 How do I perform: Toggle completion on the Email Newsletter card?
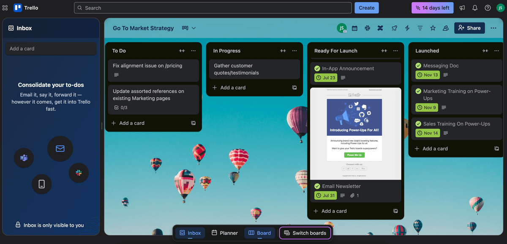(x=318, y=186)
